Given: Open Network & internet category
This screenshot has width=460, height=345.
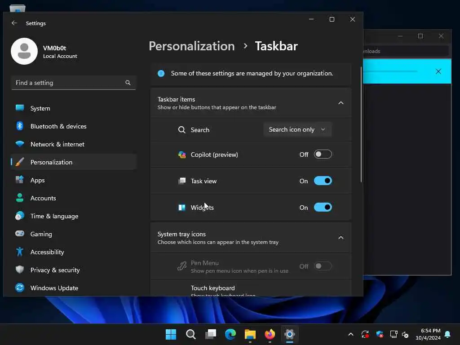Looking at the screenshot, I should 74,144.
